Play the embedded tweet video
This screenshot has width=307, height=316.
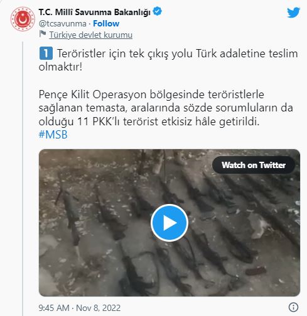point(170,223)
